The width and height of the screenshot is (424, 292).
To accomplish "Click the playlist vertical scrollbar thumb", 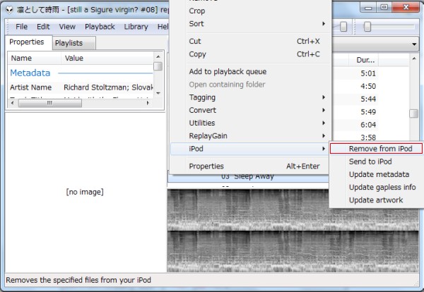I will 414,114.
